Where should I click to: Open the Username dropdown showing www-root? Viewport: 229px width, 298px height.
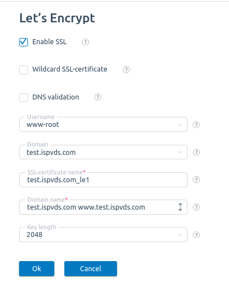[103, 125]
